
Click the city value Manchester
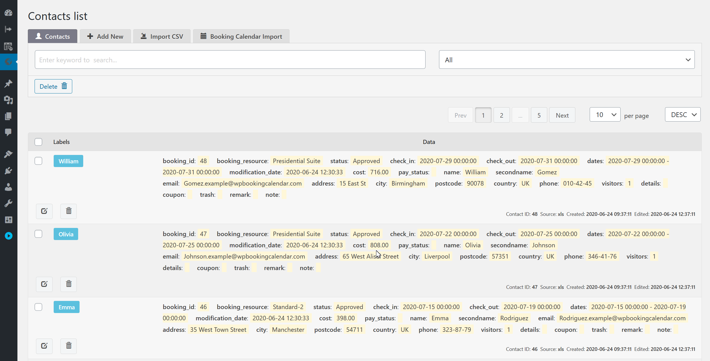tap(288, 330)
